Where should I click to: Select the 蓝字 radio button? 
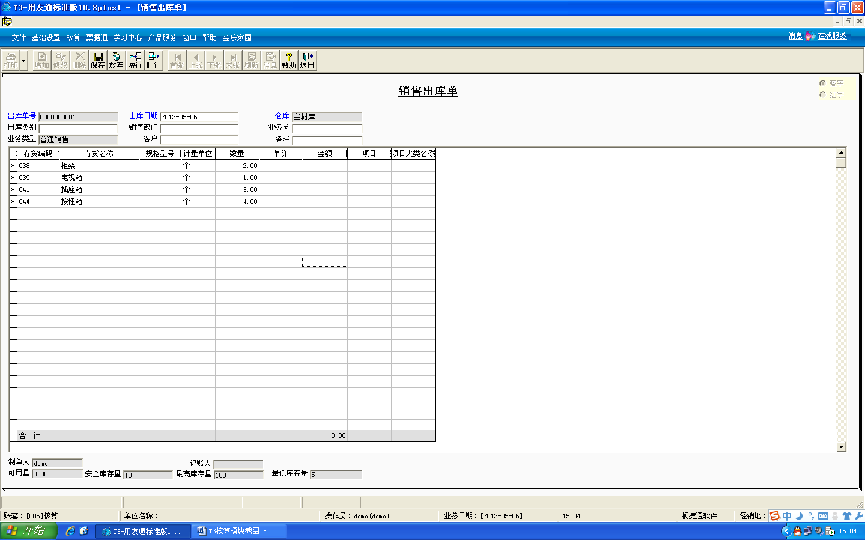pos(822,83)
